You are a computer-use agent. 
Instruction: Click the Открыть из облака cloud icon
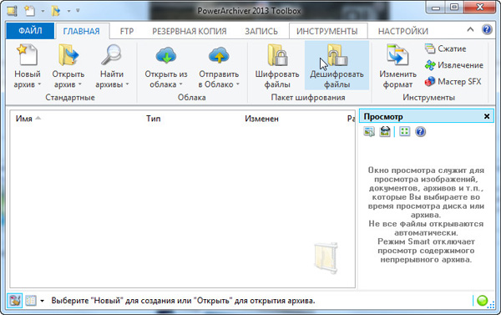166,55
